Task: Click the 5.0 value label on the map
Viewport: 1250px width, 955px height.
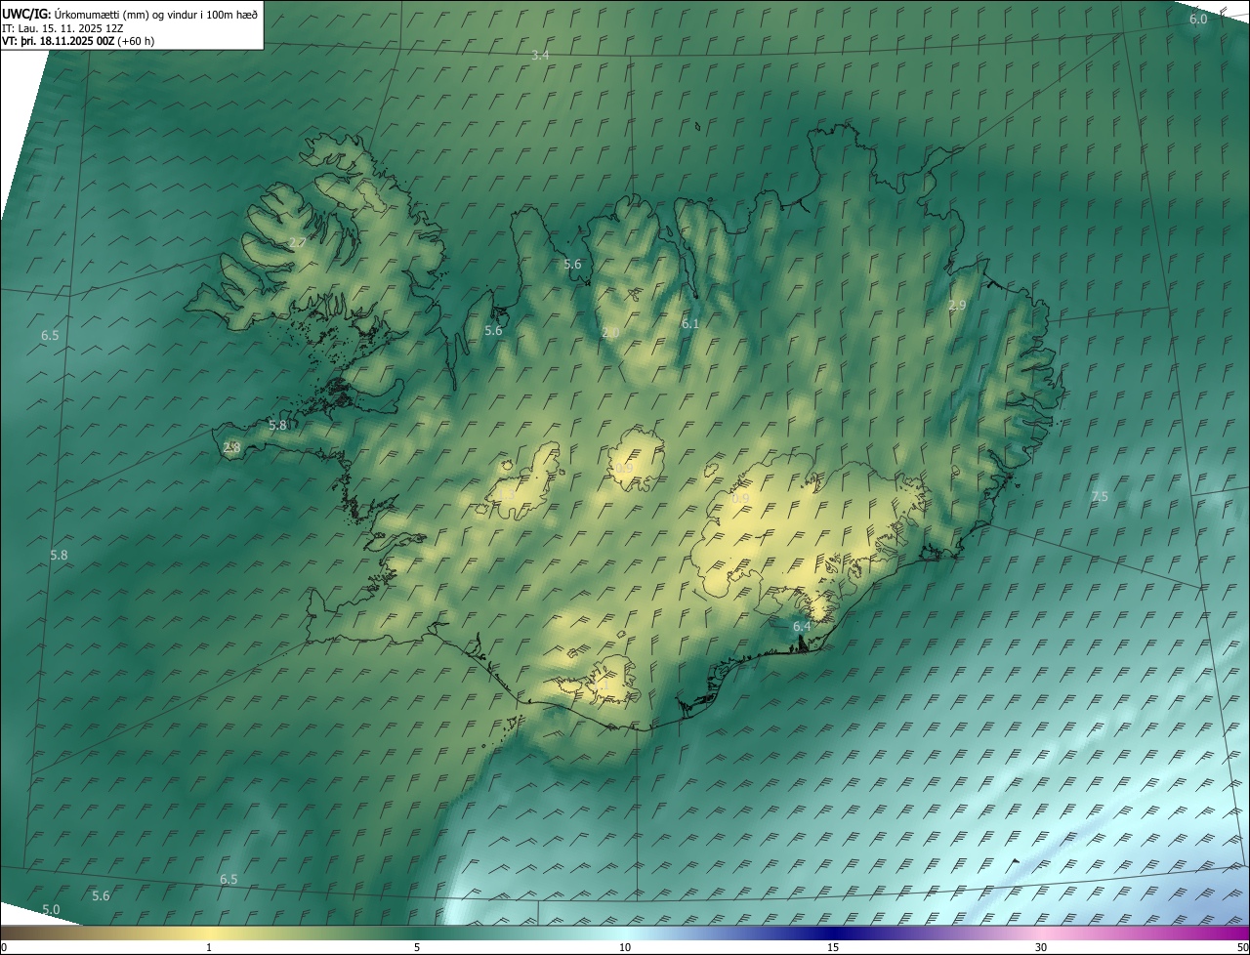Action: tap(51, 909)
